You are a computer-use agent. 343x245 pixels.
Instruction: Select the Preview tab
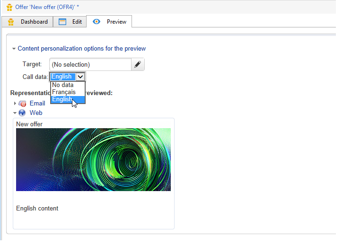(x=109, y=22)
